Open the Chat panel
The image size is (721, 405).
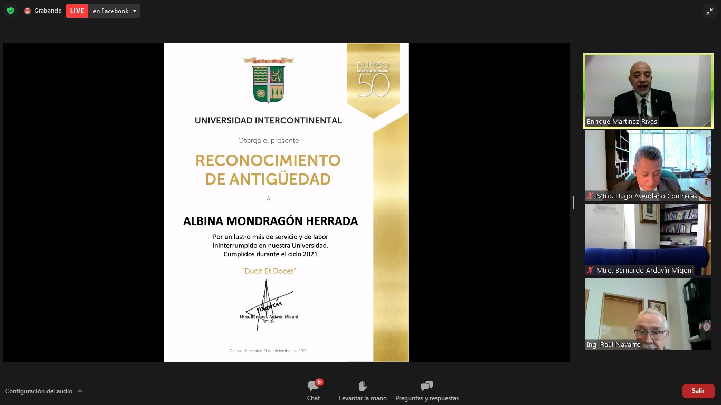314,391
